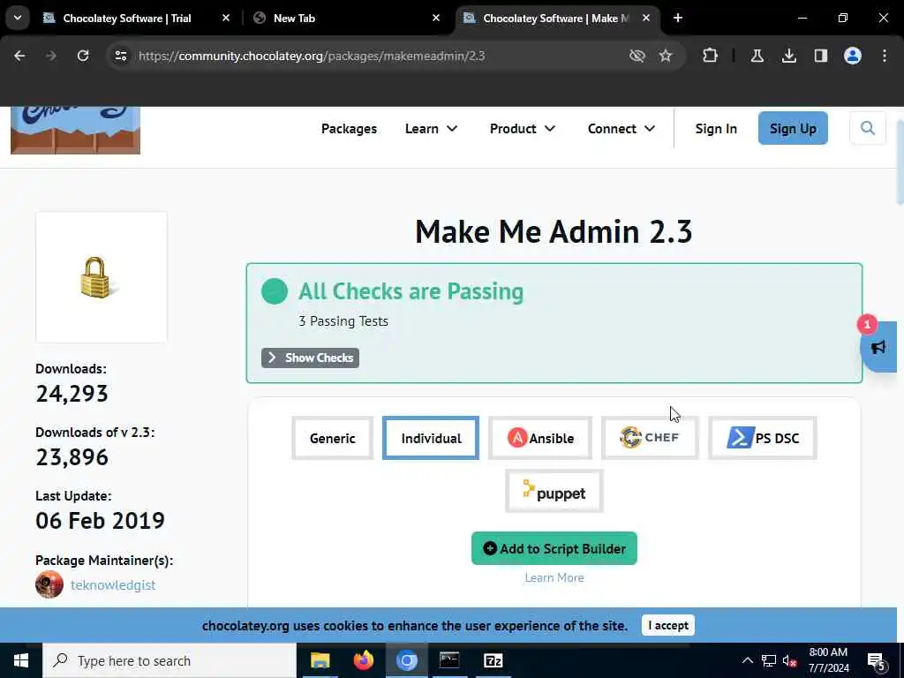Open teknowledgist maintainer profile link
The width and height of the screenshot is (904, 678).
coord(113,584)
